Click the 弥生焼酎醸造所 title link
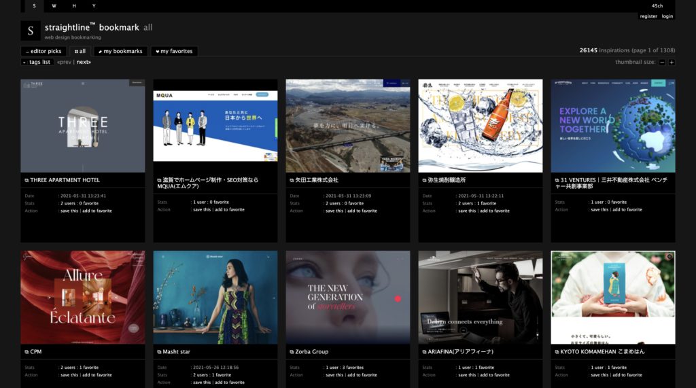The height and width of the screenshot is (388, 696). (x=447, y=180)
